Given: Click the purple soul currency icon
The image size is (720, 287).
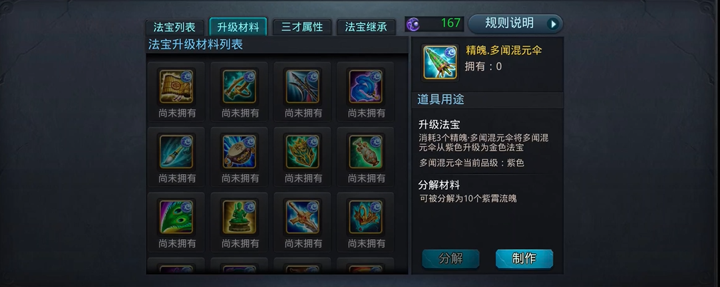Looking at the screenshot, I should point(413,24).
